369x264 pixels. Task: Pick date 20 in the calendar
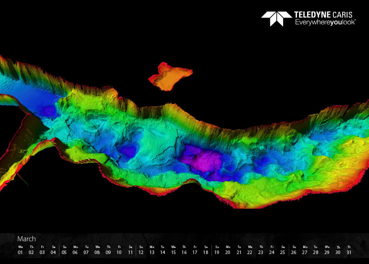click(x=227, y=252)
